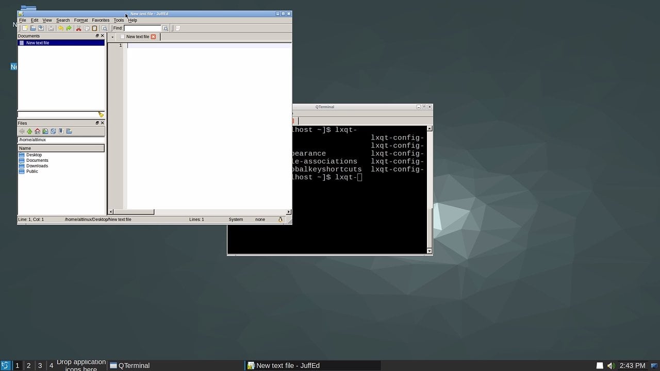
Task: Select the Undo toolbar icon
Action: pyautogui.click(x=60, y=28)
